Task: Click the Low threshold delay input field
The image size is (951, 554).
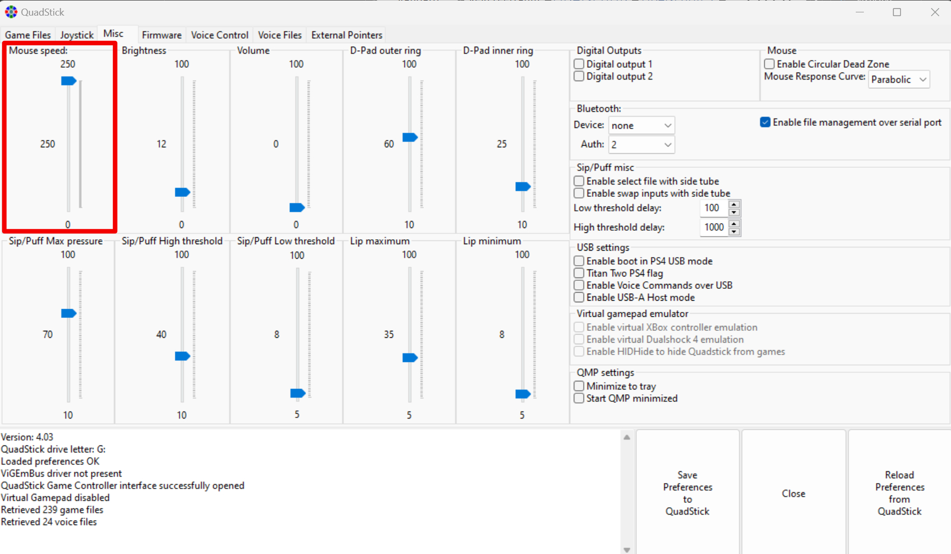Action: [713, 208]
